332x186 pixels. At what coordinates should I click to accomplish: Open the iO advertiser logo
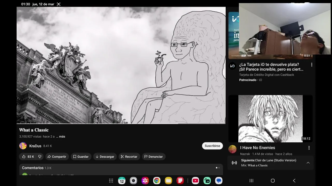coord(232,66)
